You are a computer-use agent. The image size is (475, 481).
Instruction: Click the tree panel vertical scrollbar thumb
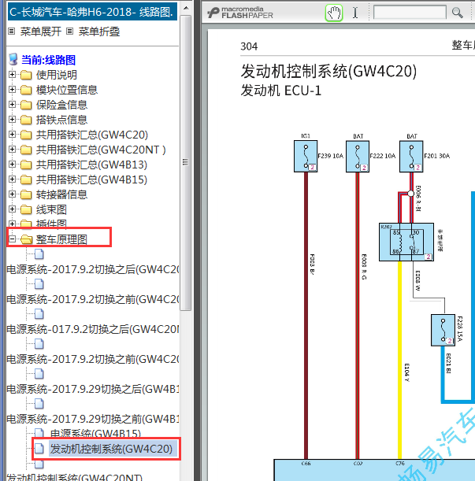(185, 163)
